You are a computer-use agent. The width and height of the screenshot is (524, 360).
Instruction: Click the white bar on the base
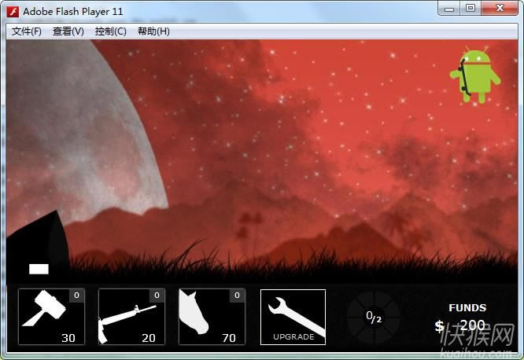pos(39,269)
